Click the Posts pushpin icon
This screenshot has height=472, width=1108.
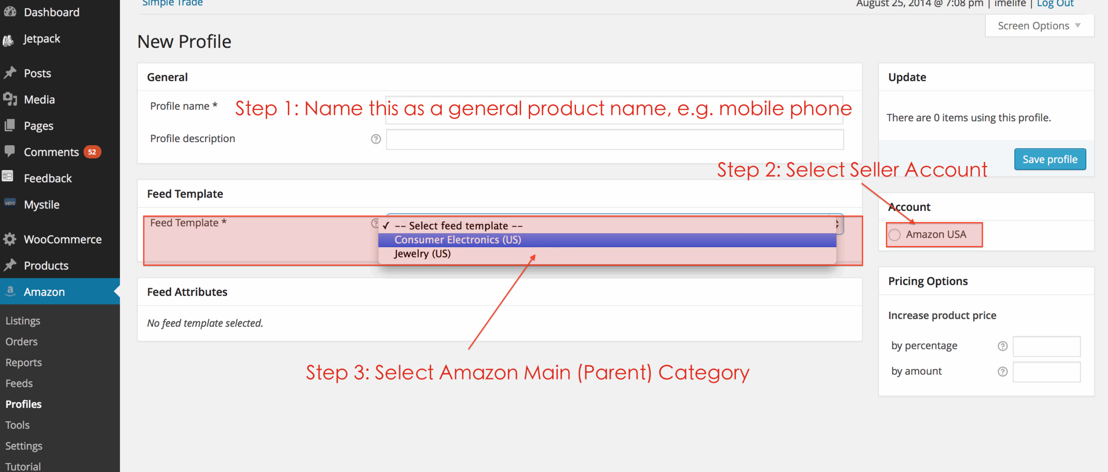click(x=10, y=73)
